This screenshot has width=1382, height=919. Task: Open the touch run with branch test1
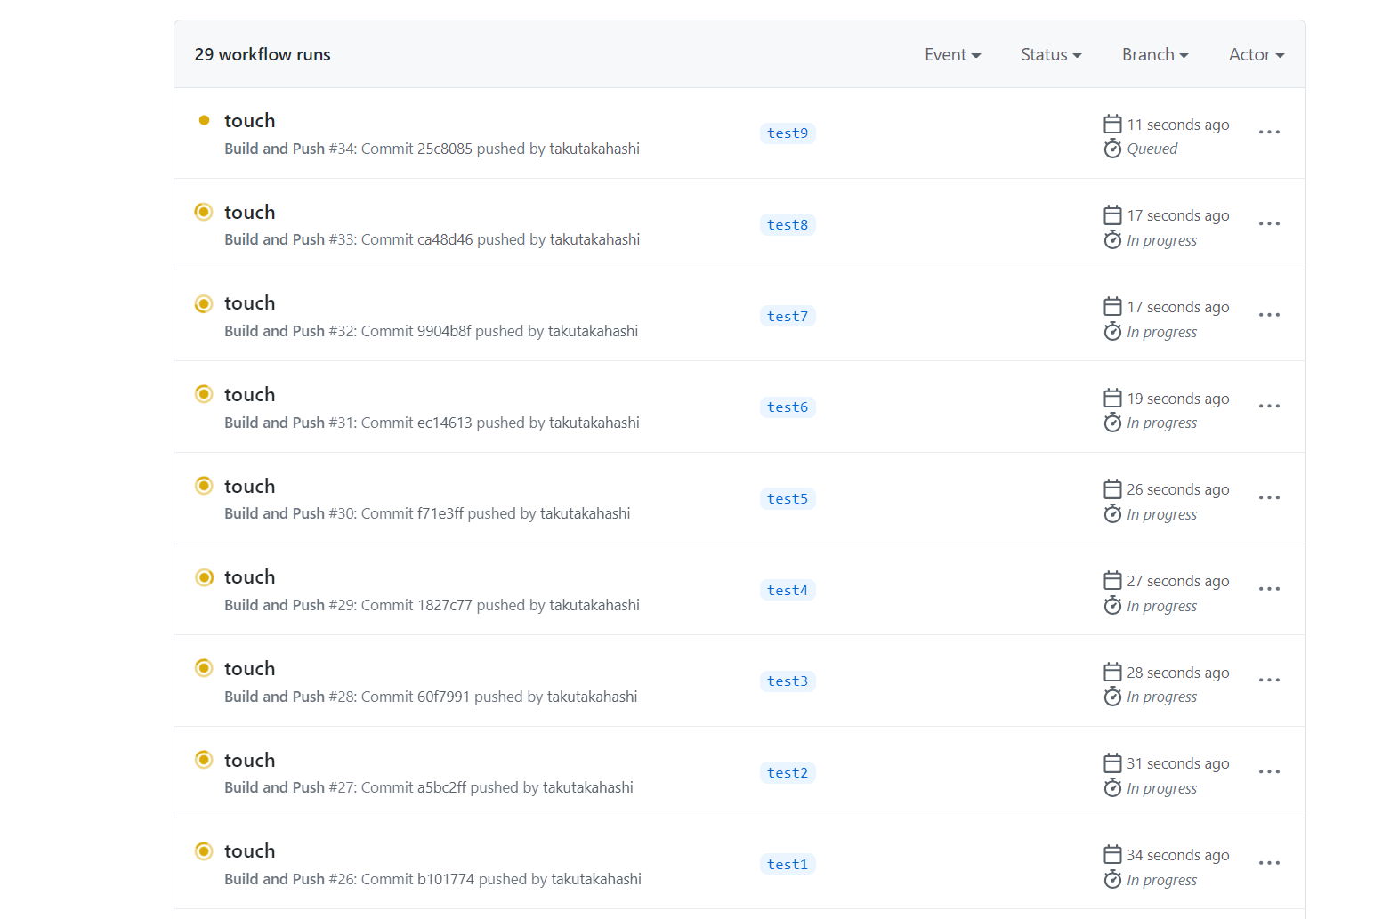coord(249,851)
